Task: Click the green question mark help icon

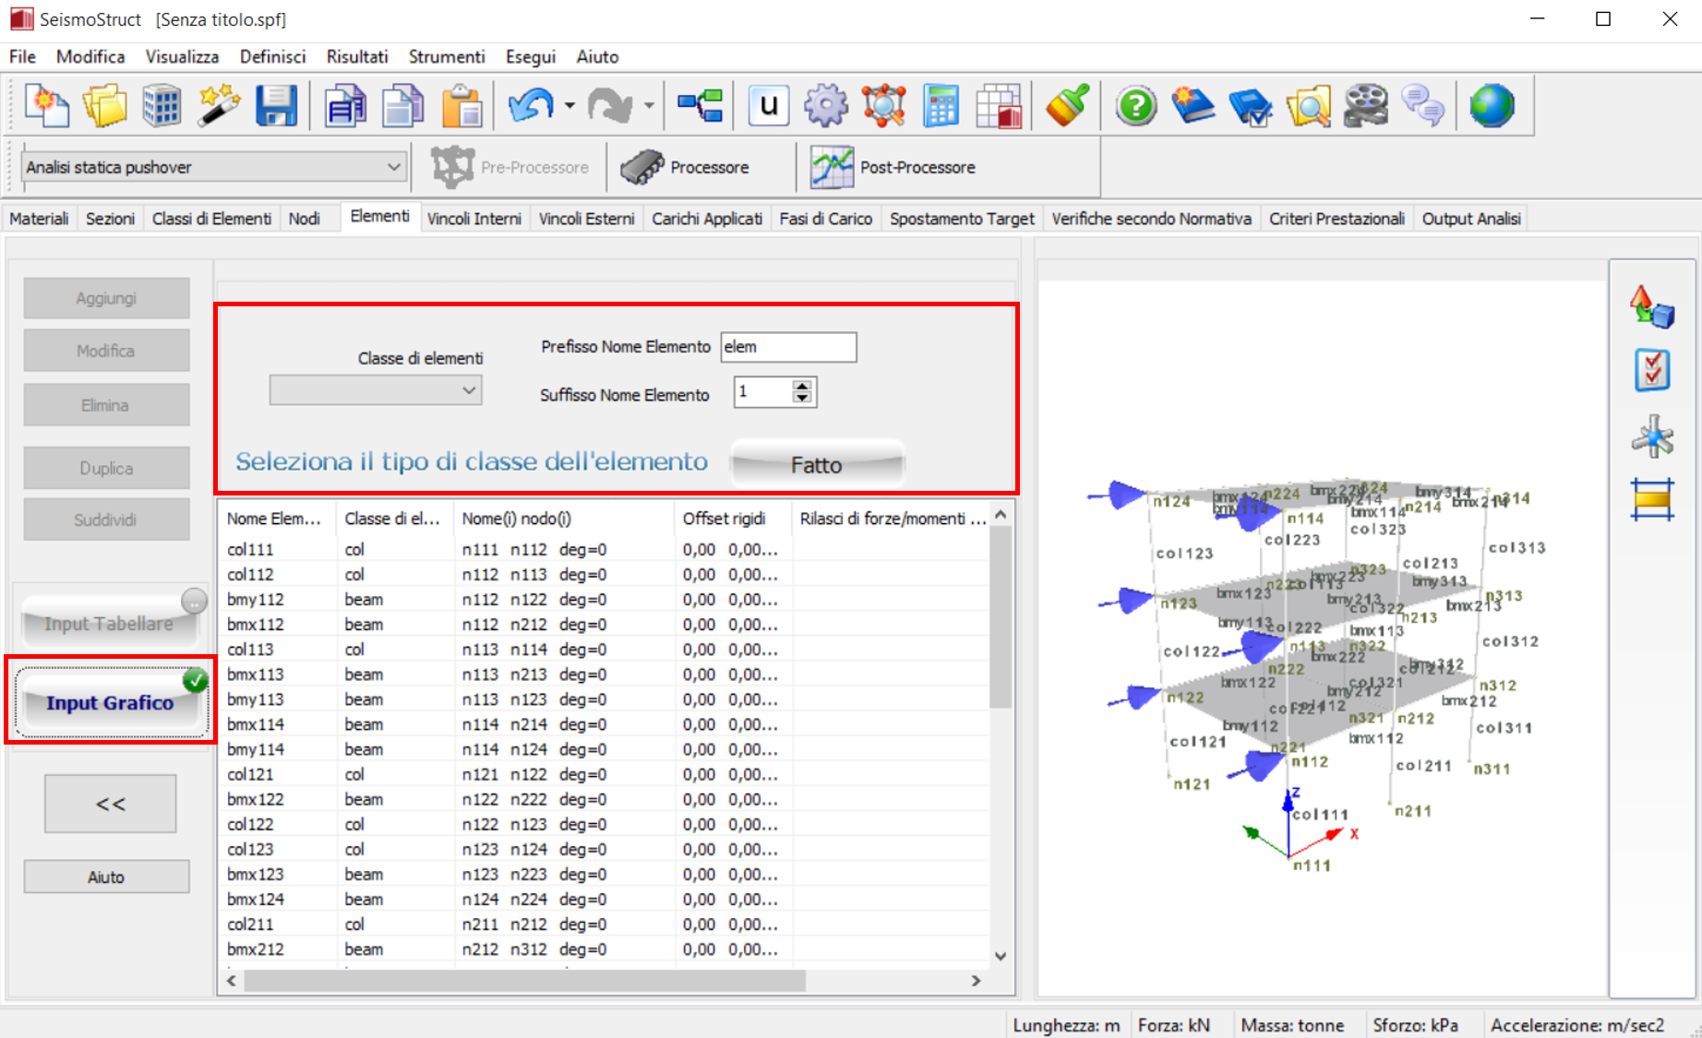Action: pyautogui.click(x=1135, y=106)
